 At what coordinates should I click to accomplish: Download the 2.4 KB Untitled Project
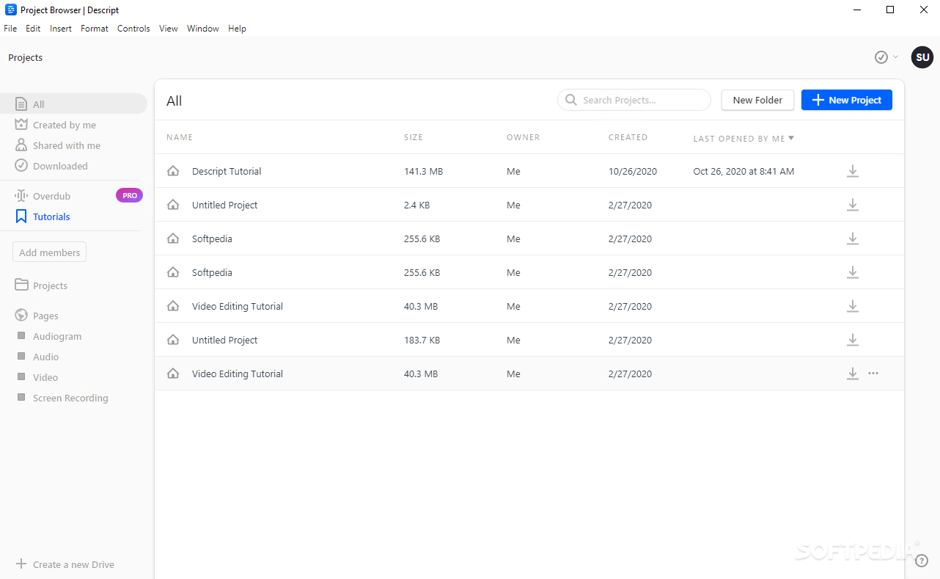click(x=852, y=205)
